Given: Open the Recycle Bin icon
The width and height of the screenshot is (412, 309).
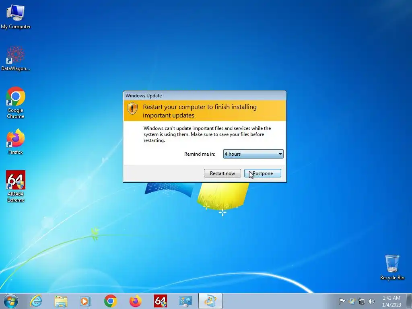Looking at the screenshot, I should pyautogui.click(x=392, y=267).
